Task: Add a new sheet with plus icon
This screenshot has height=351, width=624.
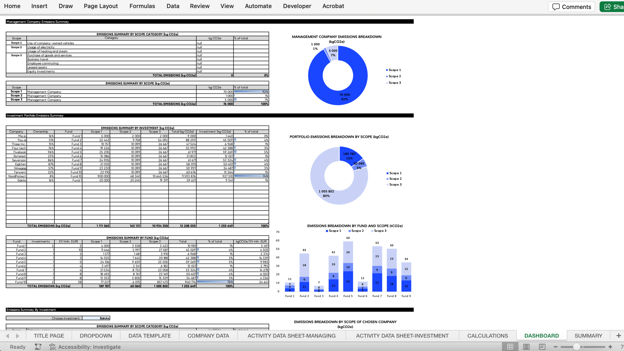Action: [619, 336]
